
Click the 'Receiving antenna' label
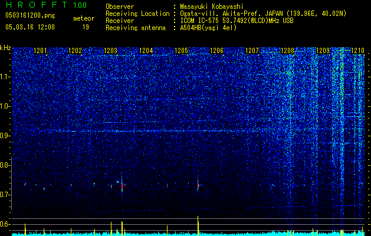click(136, 28)
